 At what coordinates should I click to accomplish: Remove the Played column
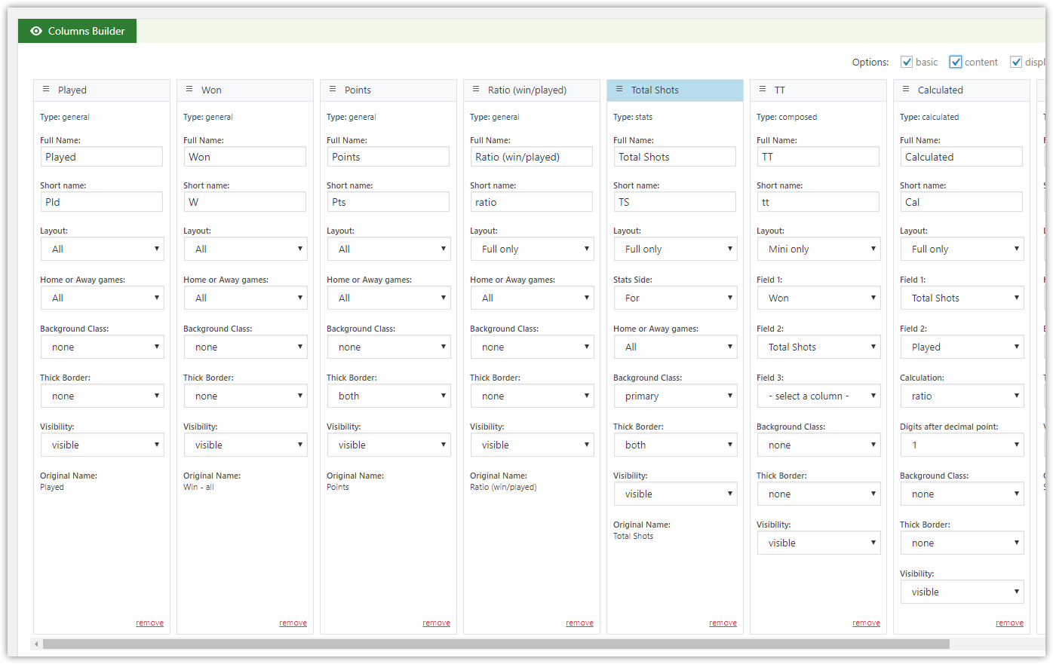click(149, 623)
